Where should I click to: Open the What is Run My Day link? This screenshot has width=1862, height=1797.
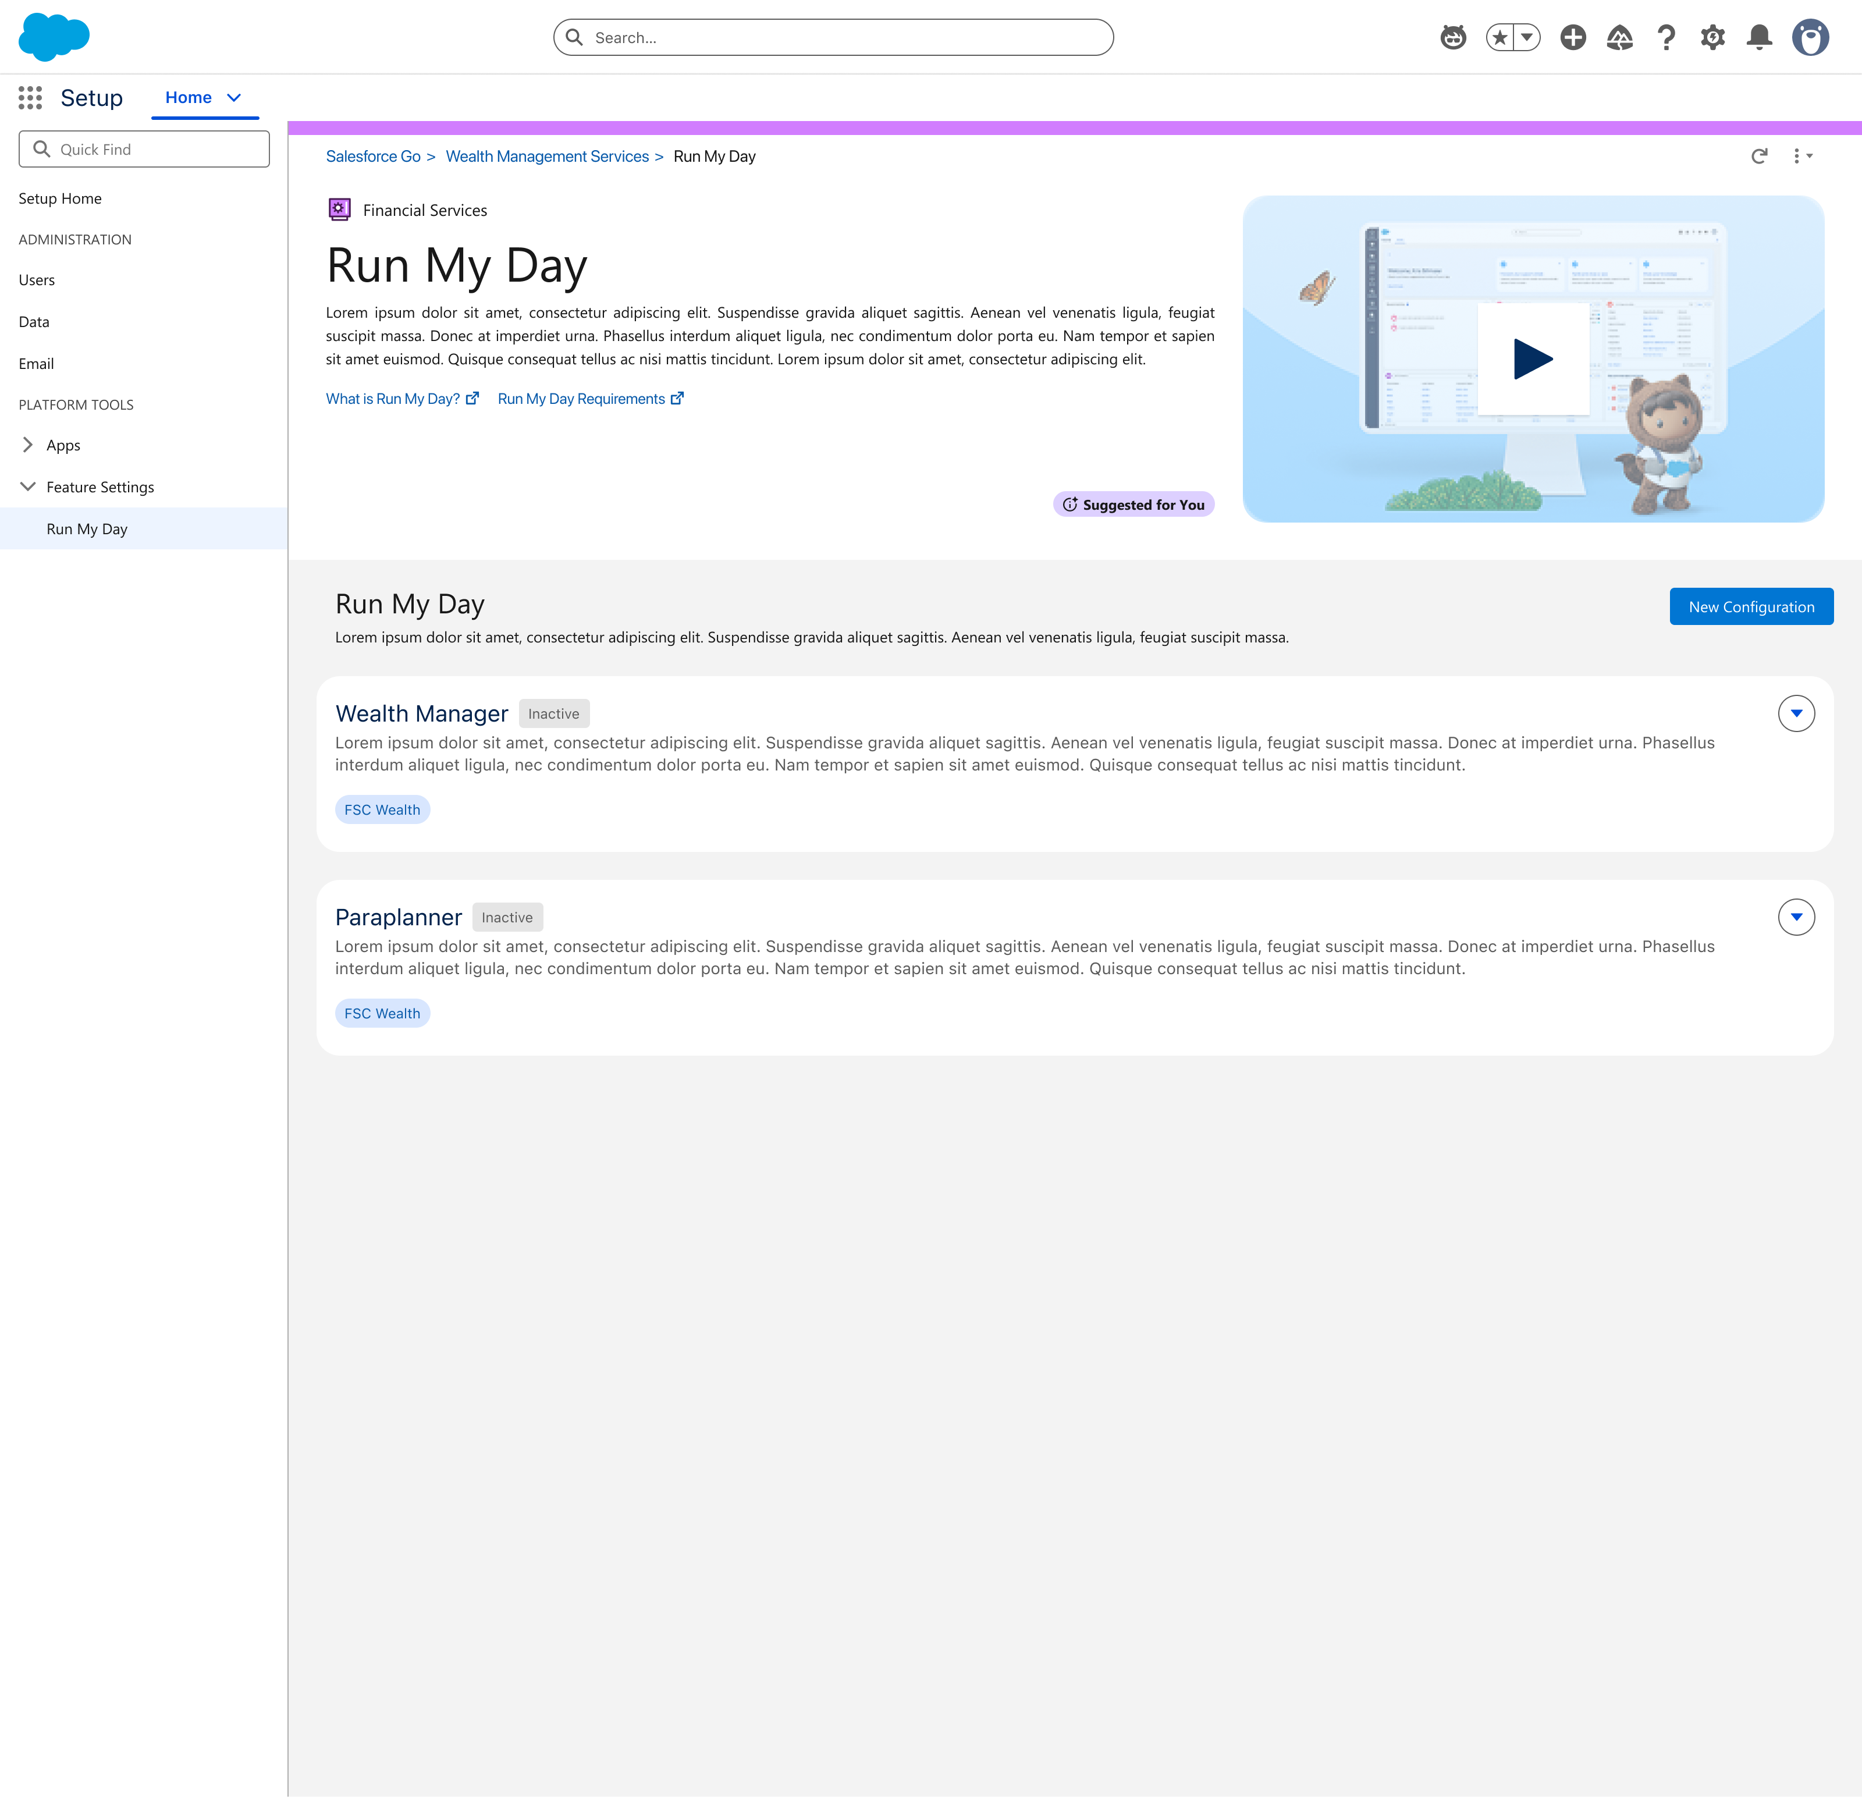tap(402, 399)
